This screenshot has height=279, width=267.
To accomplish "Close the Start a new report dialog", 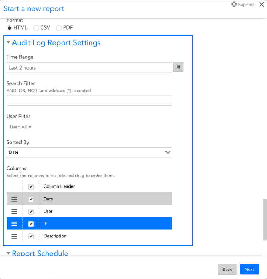I will (x=261, y=5).
